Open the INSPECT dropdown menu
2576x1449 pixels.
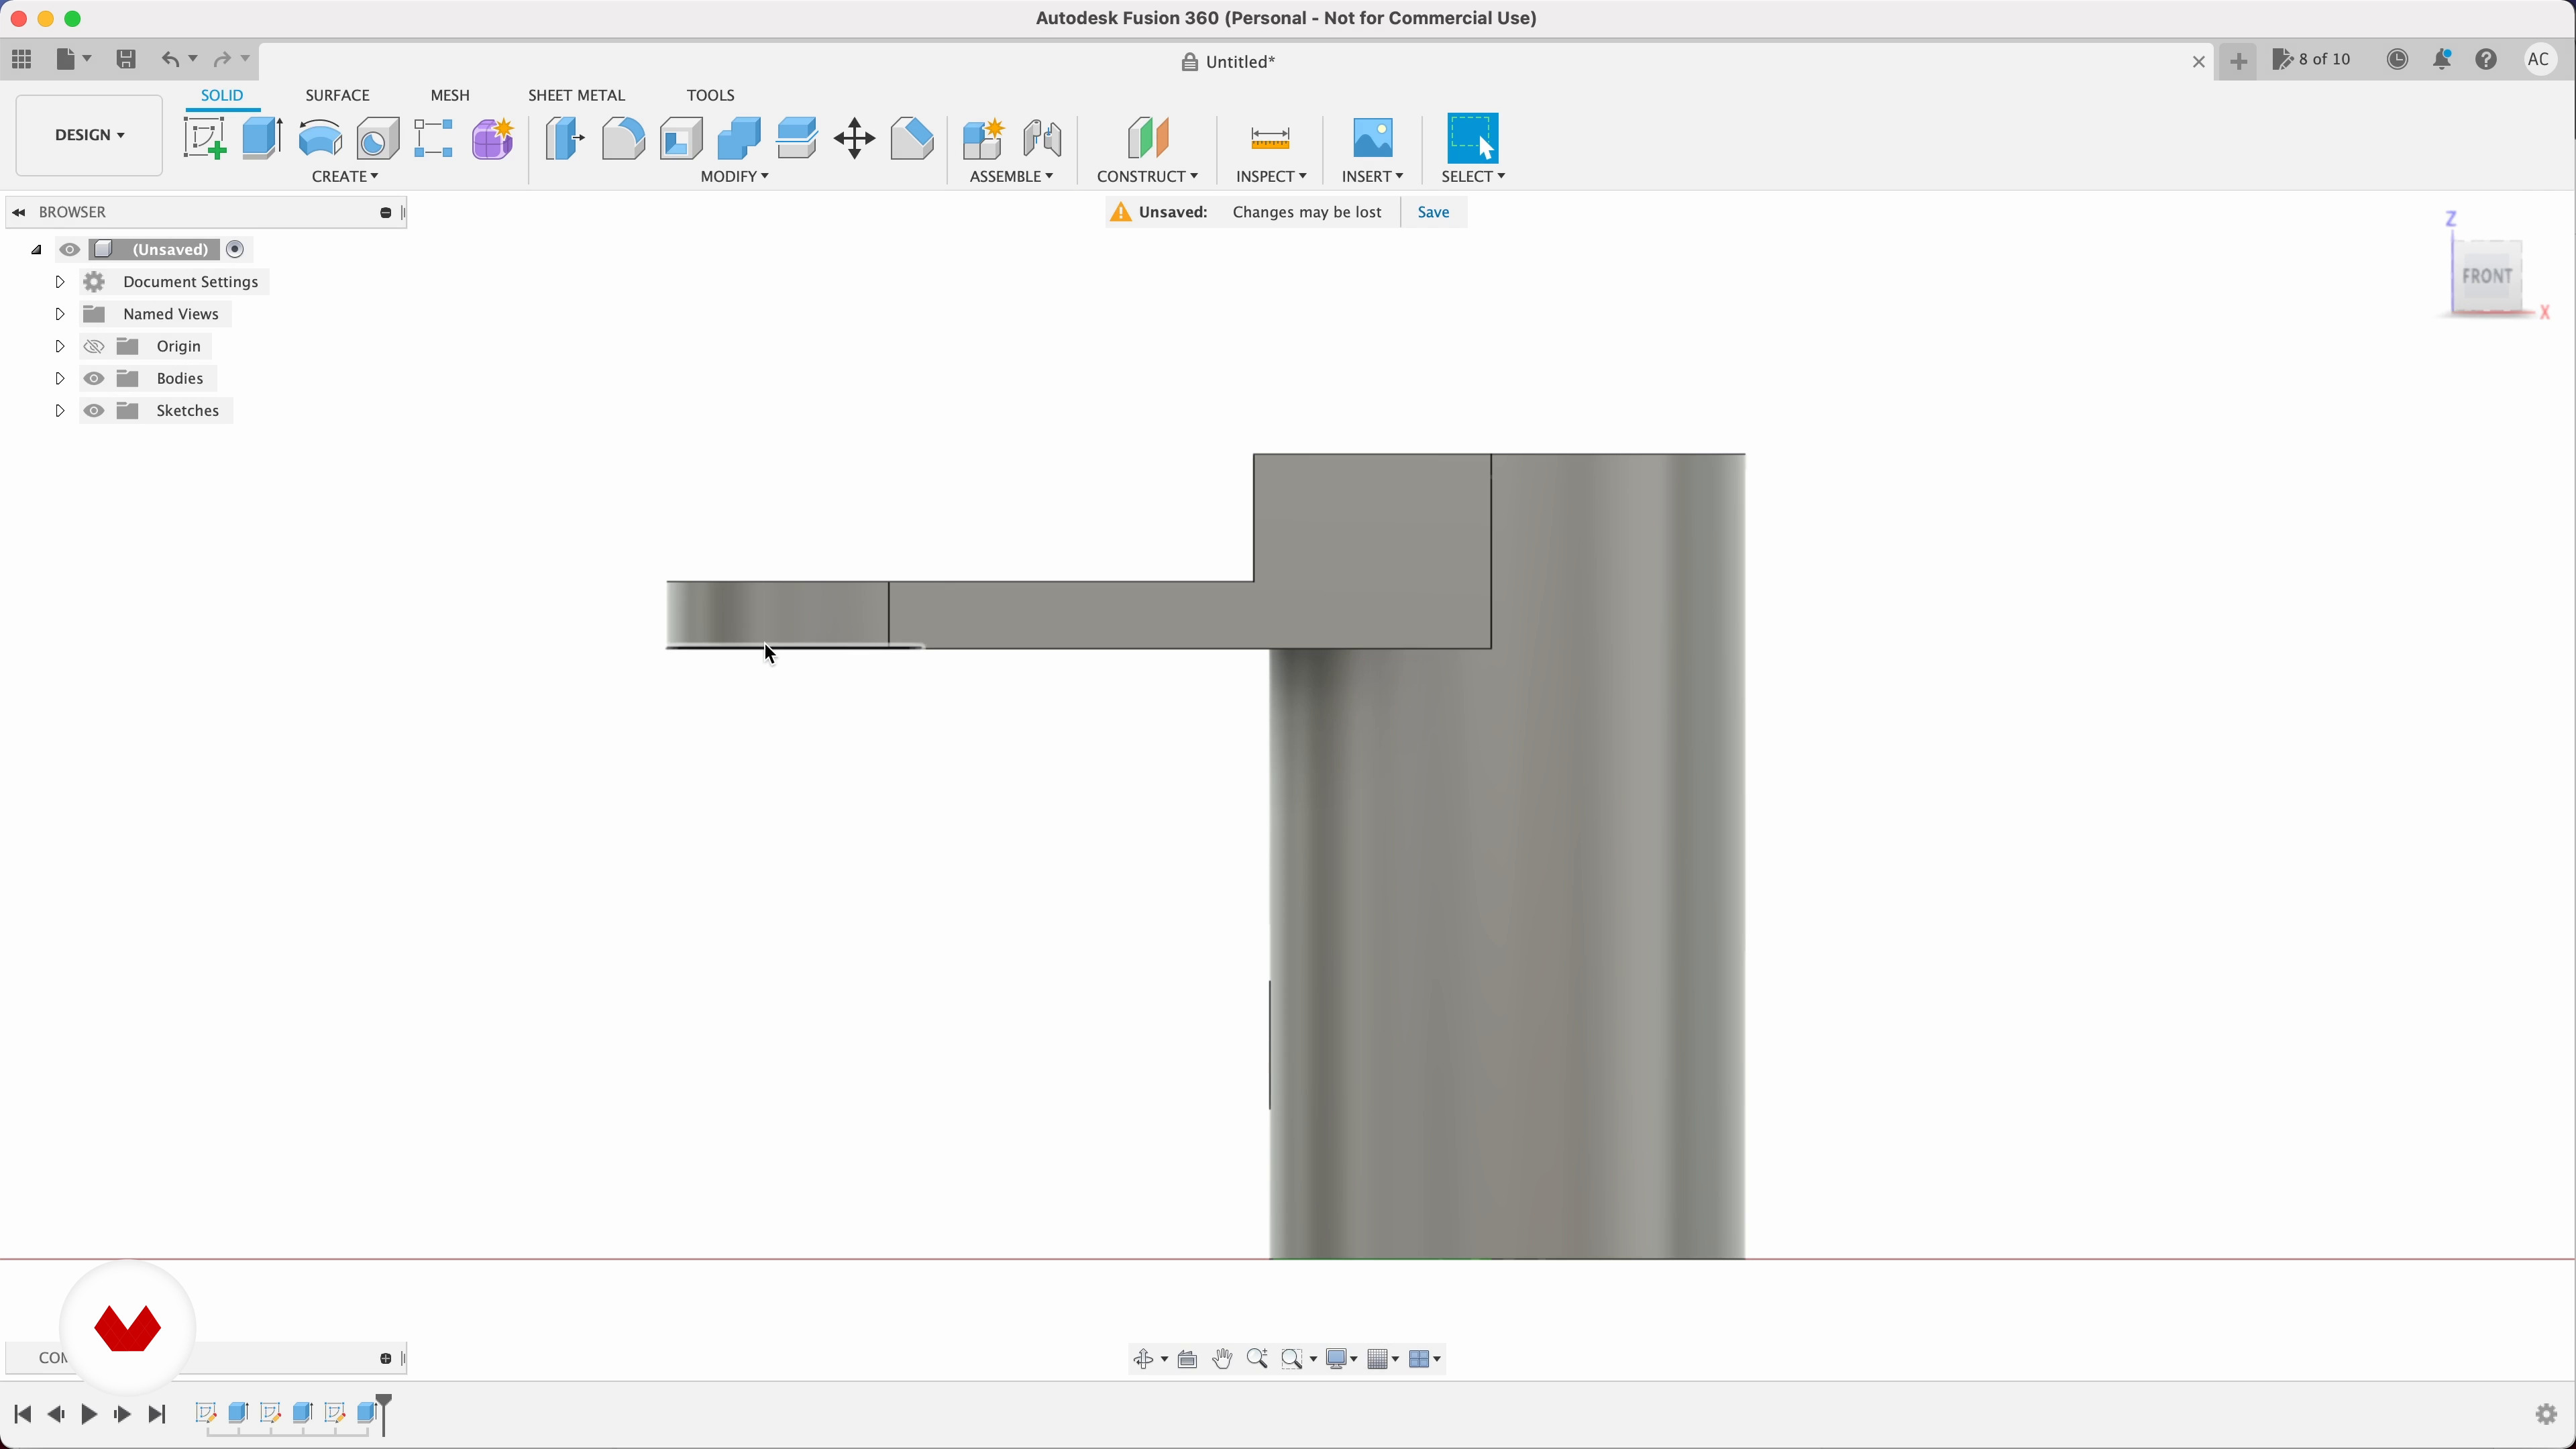pyautogui.click(x=1271, y=177)
